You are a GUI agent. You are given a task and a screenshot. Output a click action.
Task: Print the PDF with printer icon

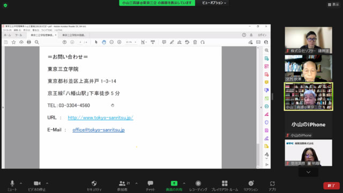29,42
